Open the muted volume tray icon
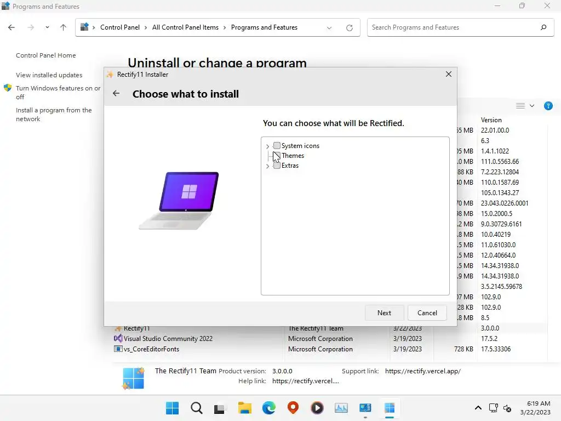This screenshot has width=561, height=421. click(507, 408)
